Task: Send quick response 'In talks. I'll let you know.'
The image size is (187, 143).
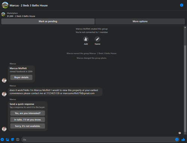Action: coord(28,119)
